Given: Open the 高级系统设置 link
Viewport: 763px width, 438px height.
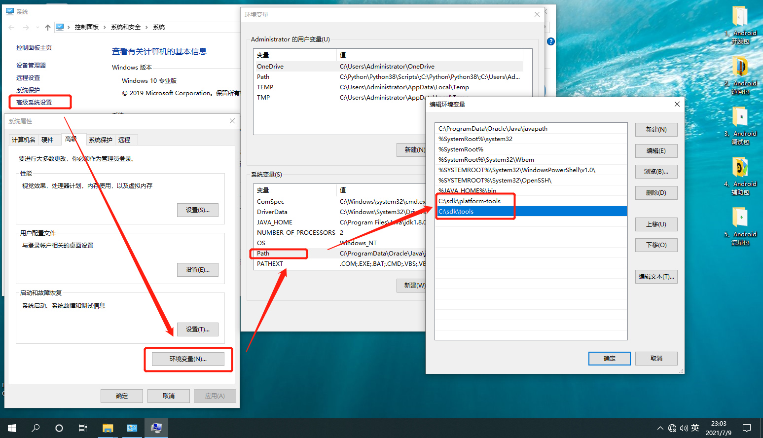Looking at the screenshot, I should [x=34, y=103].
